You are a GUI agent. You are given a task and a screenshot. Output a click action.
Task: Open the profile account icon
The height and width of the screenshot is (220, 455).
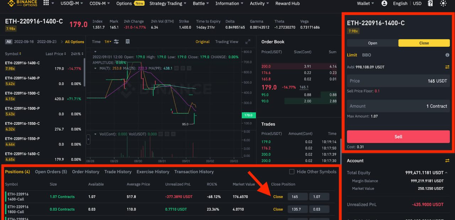(384, 3)
